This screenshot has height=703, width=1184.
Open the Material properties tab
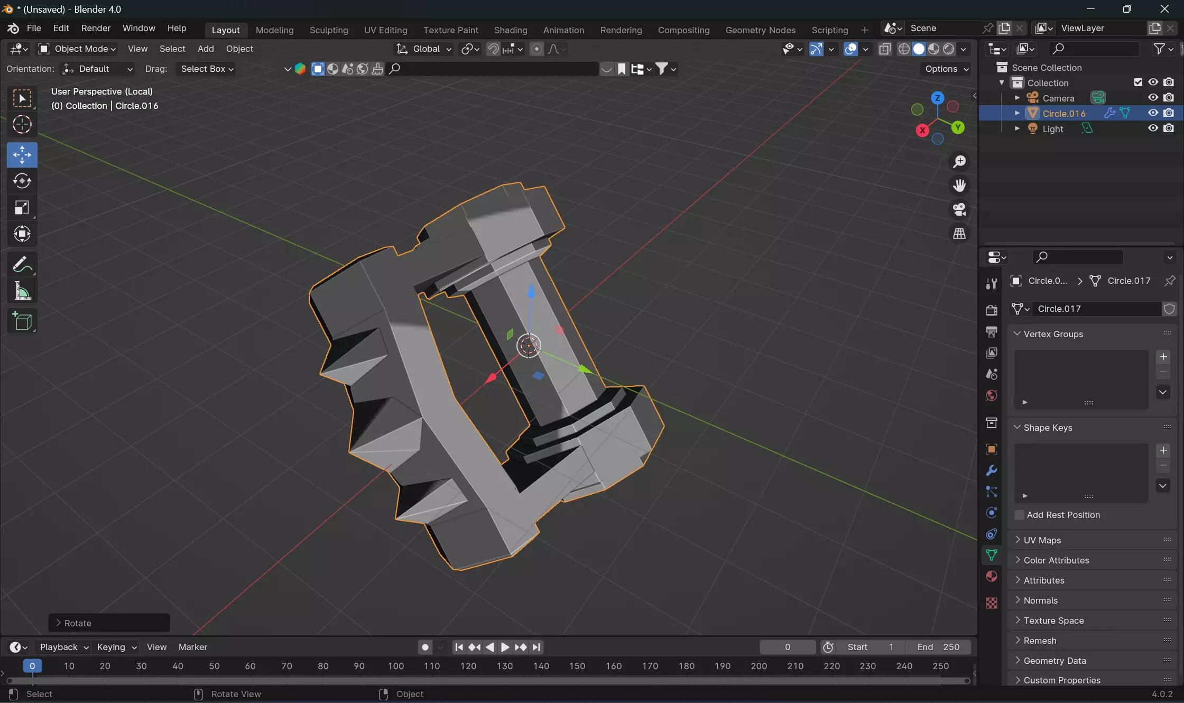point(992,577)
